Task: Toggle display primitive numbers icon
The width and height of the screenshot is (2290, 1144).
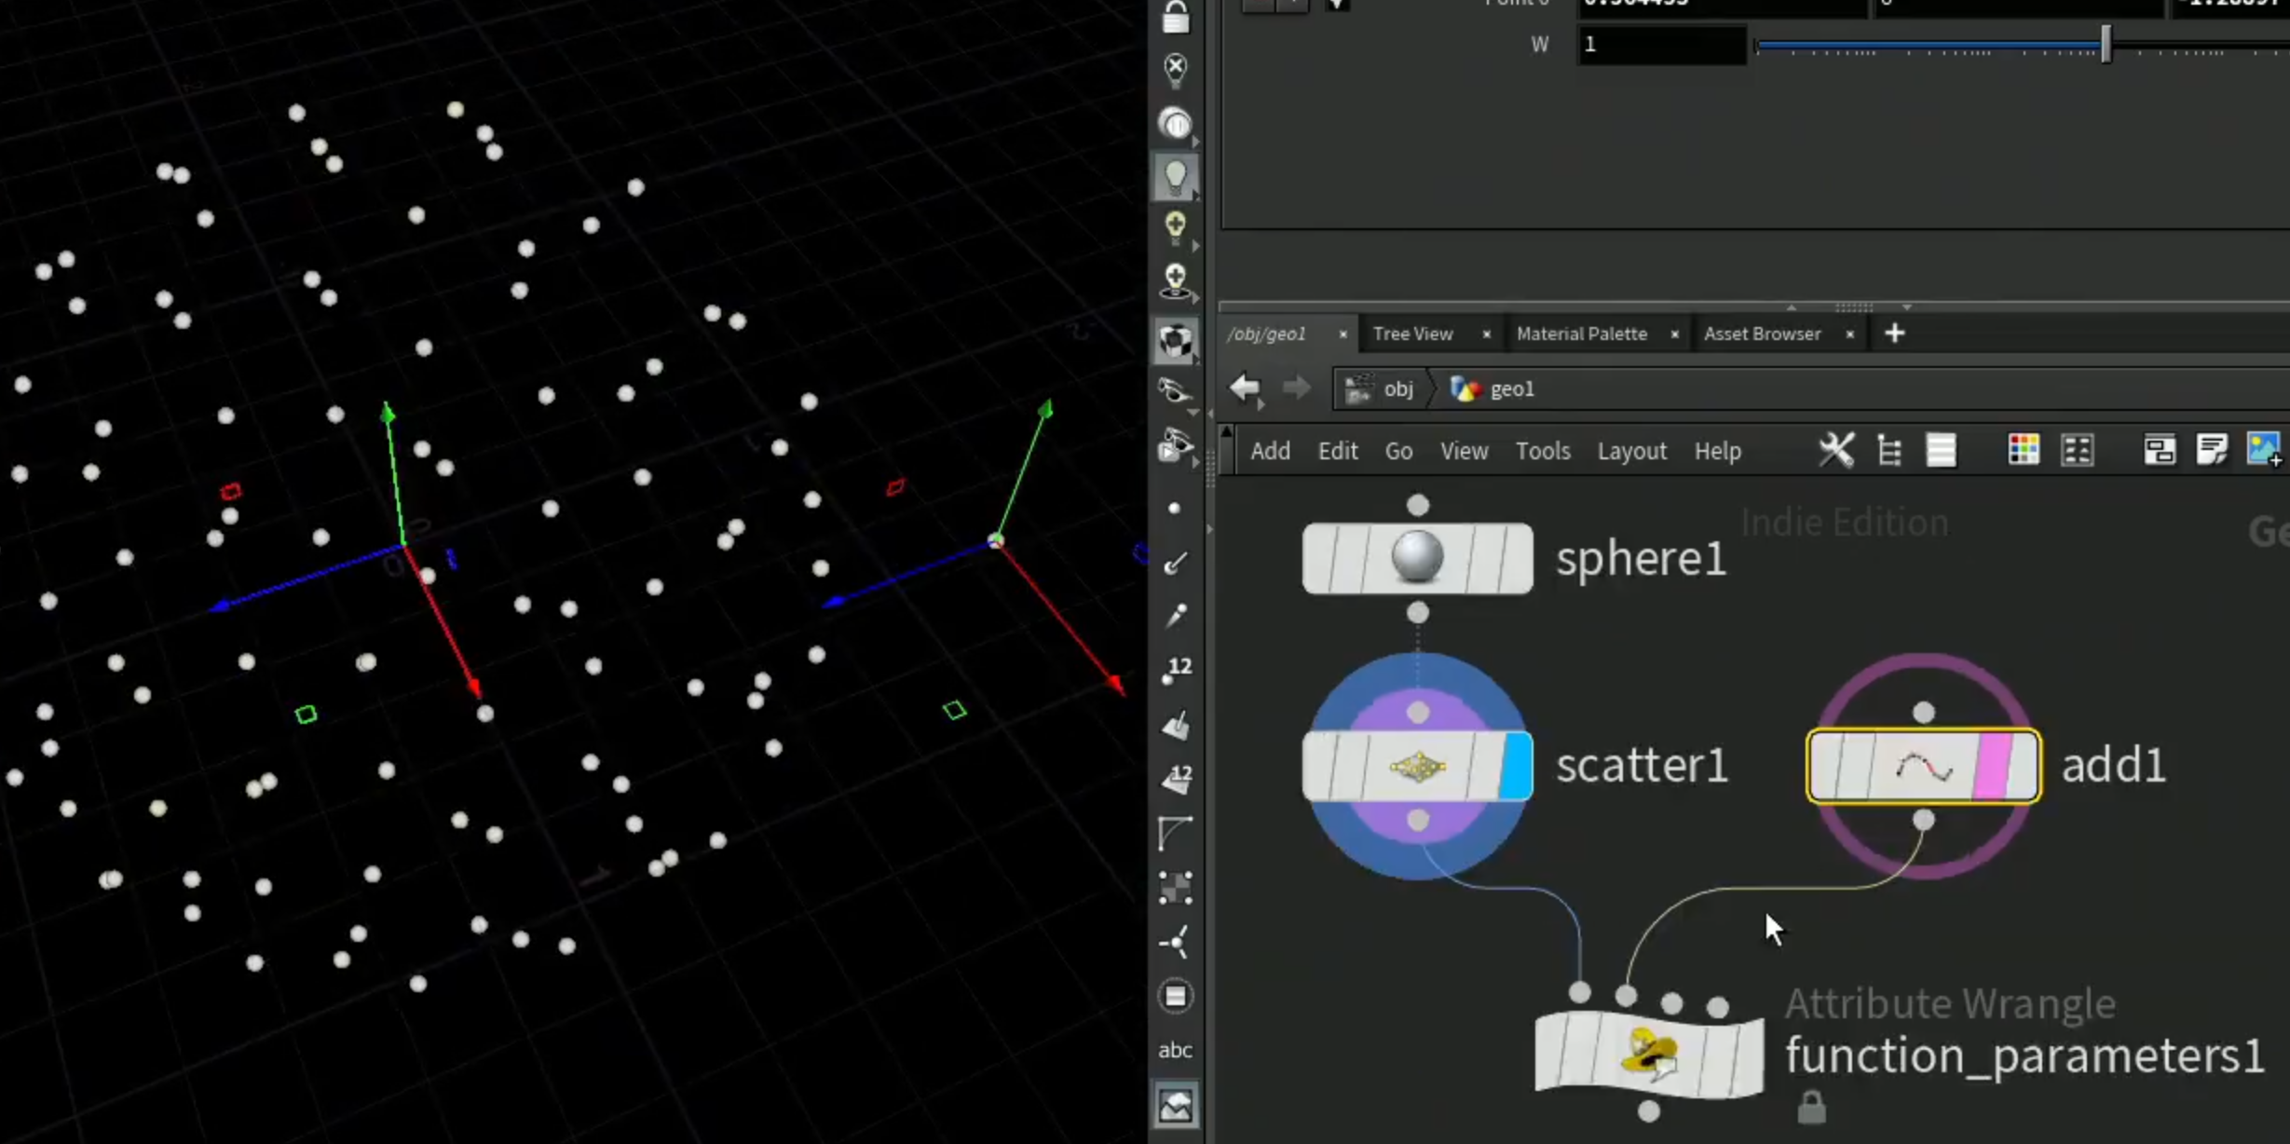Action: click(1176, 779)
